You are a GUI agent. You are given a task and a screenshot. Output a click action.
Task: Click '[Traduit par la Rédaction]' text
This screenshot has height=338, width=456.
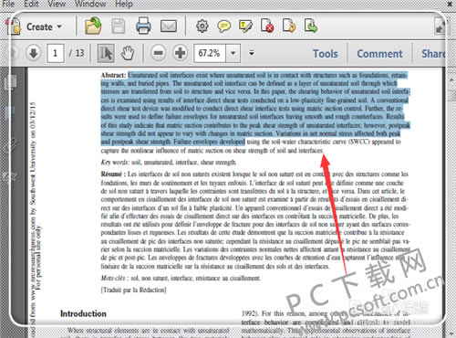pos(134,290)
